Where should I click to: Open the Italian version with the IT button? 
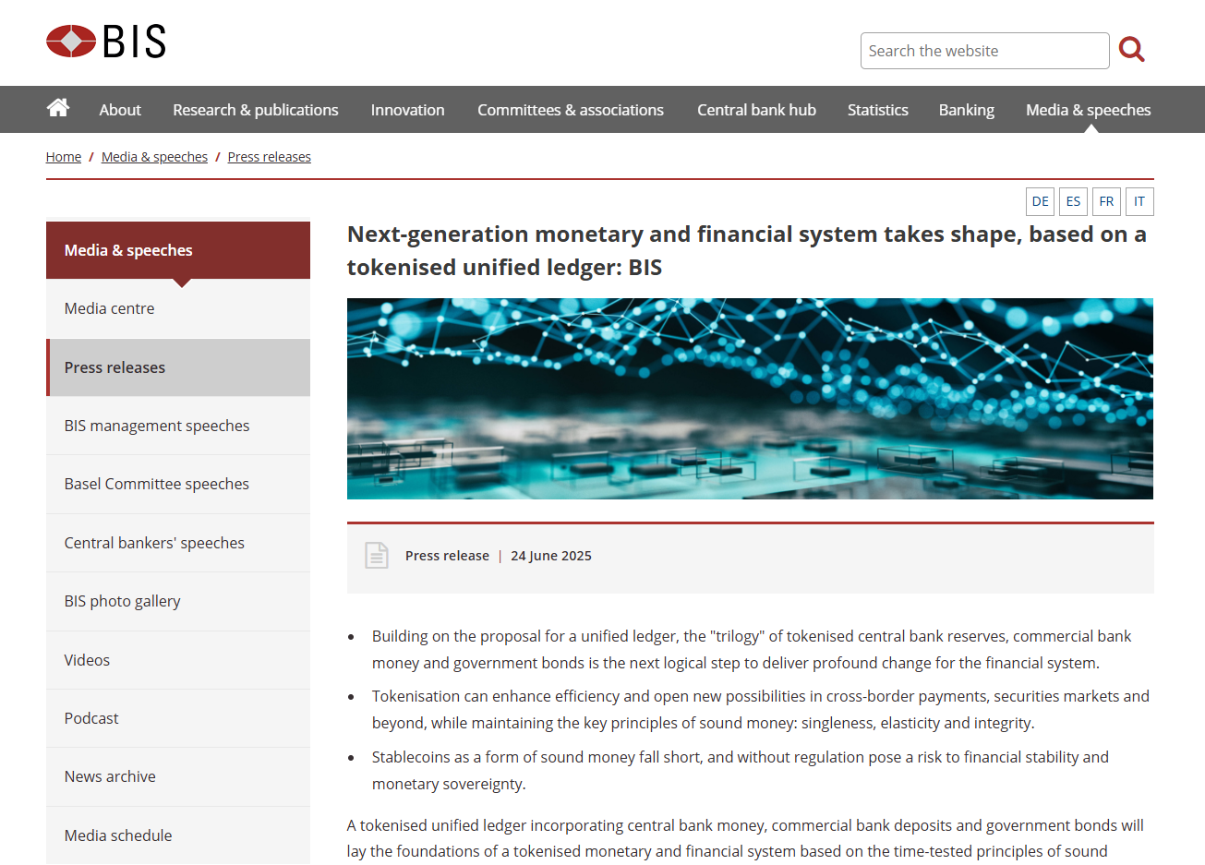[x=1139, y=201]
